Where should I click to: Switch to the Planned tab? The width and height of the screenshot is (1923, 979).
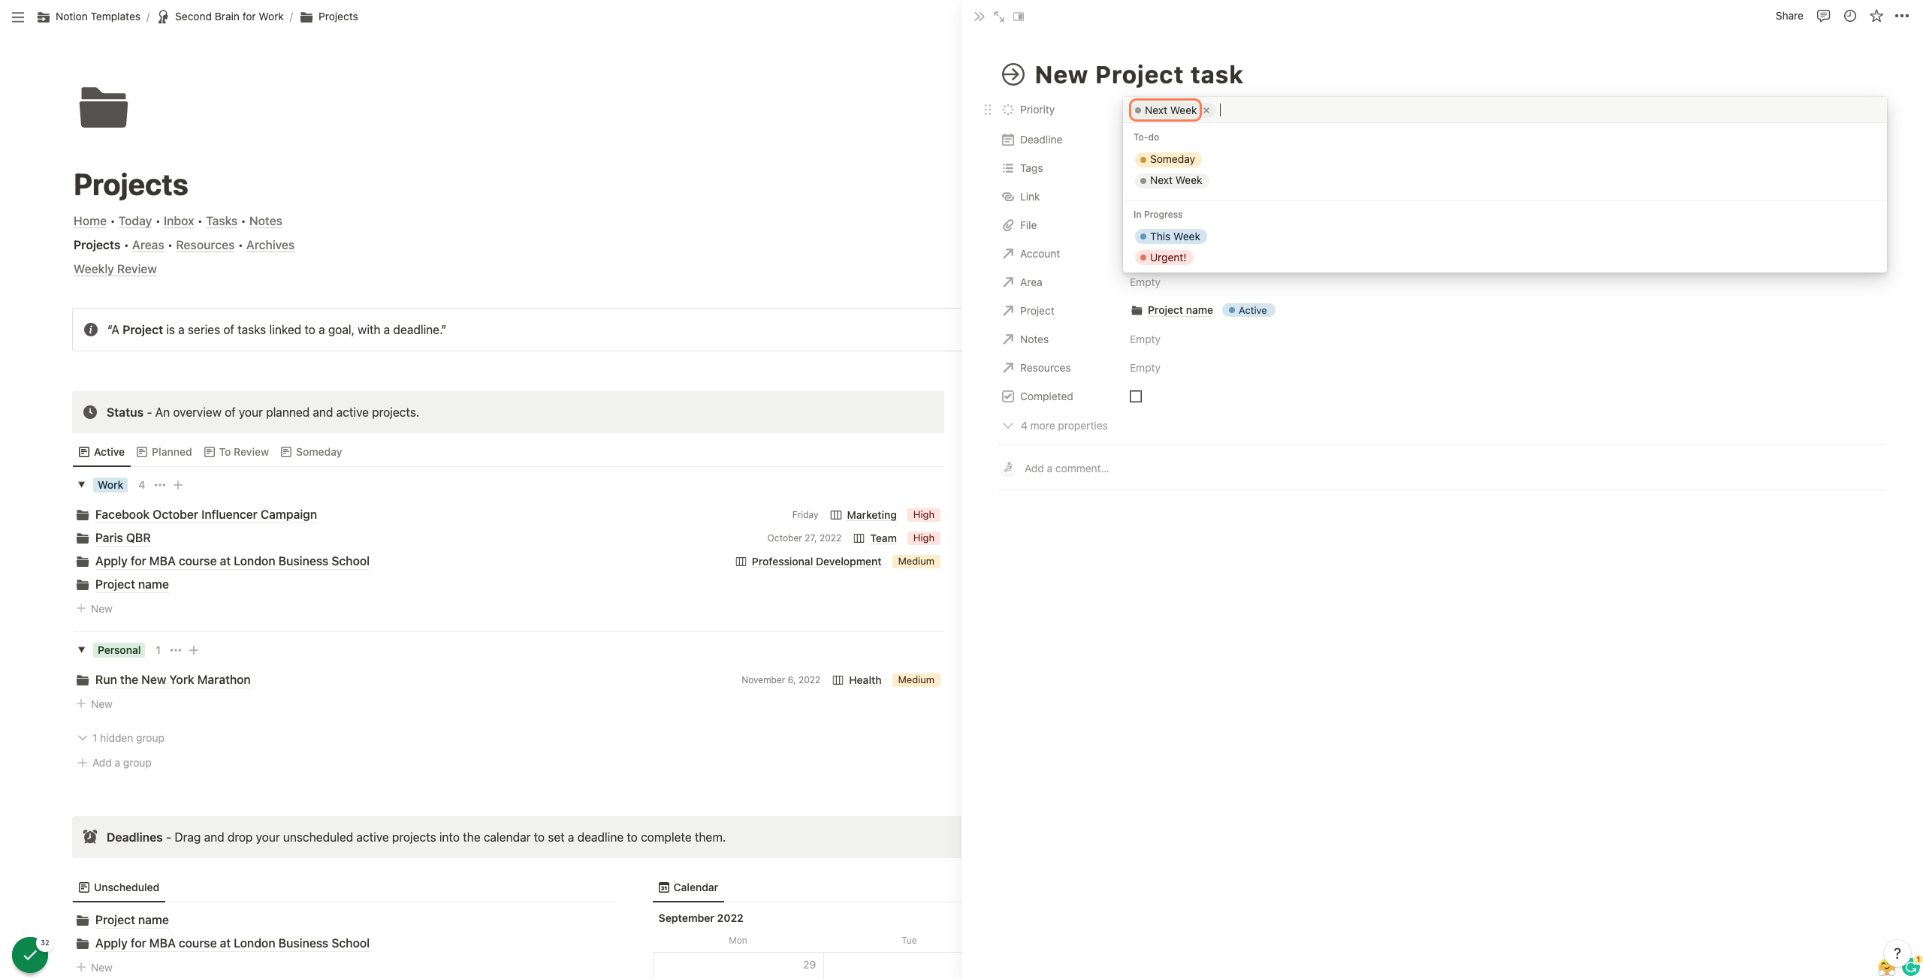(165, 452)
